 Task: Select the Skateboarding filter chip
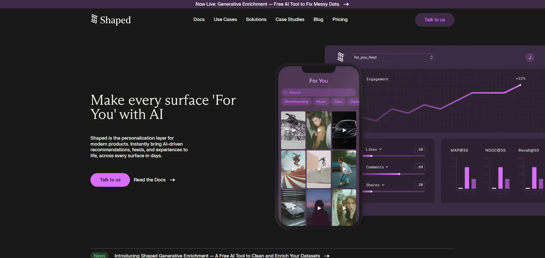296,102
